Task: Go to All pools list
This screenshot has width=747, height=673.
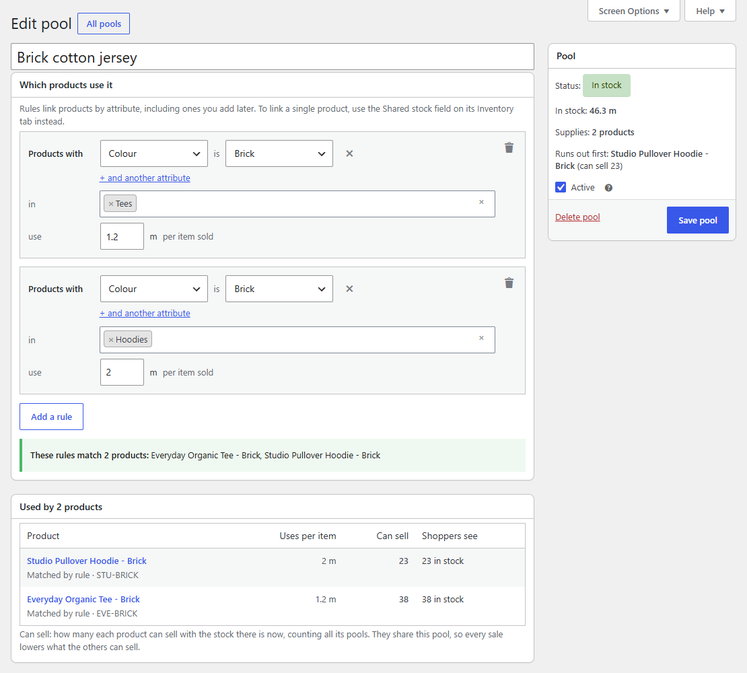Action: point(104,24)
